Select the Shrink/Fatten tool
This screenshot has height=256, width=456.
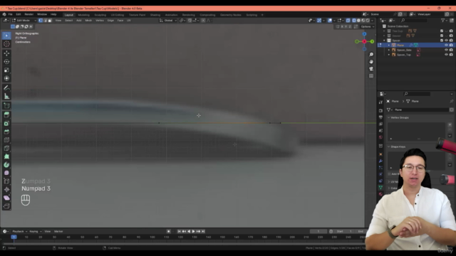(6, 190)
